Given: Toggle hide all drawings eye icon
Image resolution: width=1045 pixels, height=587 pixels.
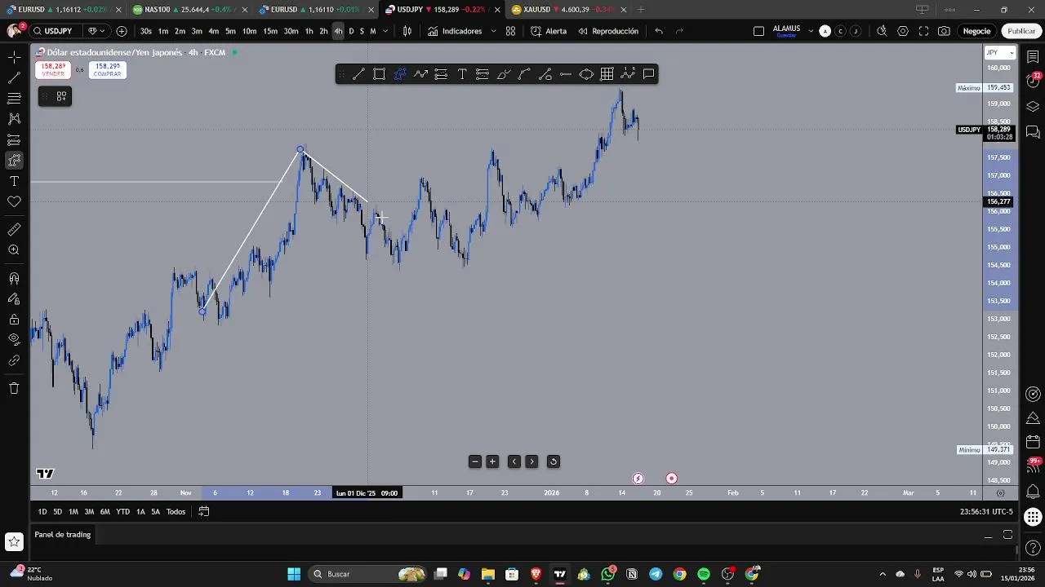Looking at the screenshot, I should click(14, 339).
